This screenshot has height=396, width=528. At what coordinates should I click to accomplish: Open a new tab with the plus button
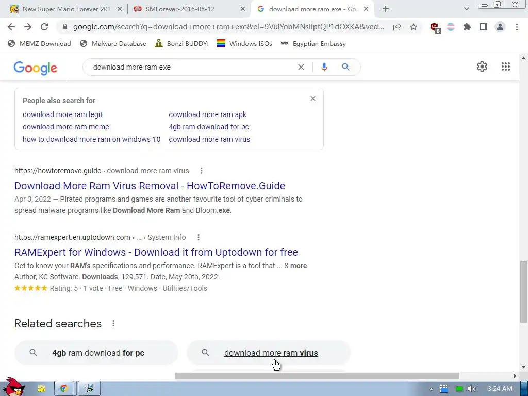386,9
